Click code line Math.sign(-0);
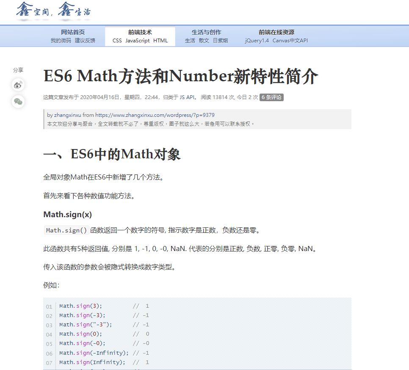Screen dimensions: 409x370 (x=82, y=343)
